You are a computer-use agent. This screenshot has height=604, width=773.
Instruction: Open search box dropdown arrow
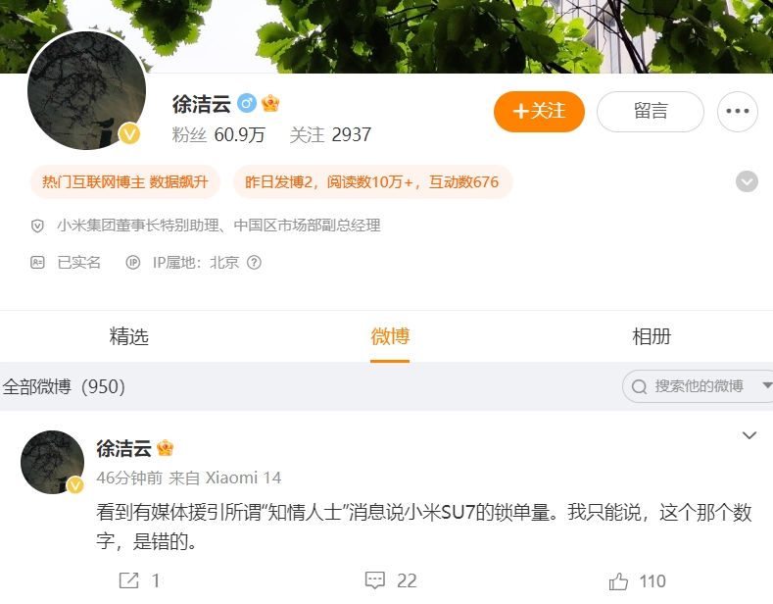tap(767, 385)
